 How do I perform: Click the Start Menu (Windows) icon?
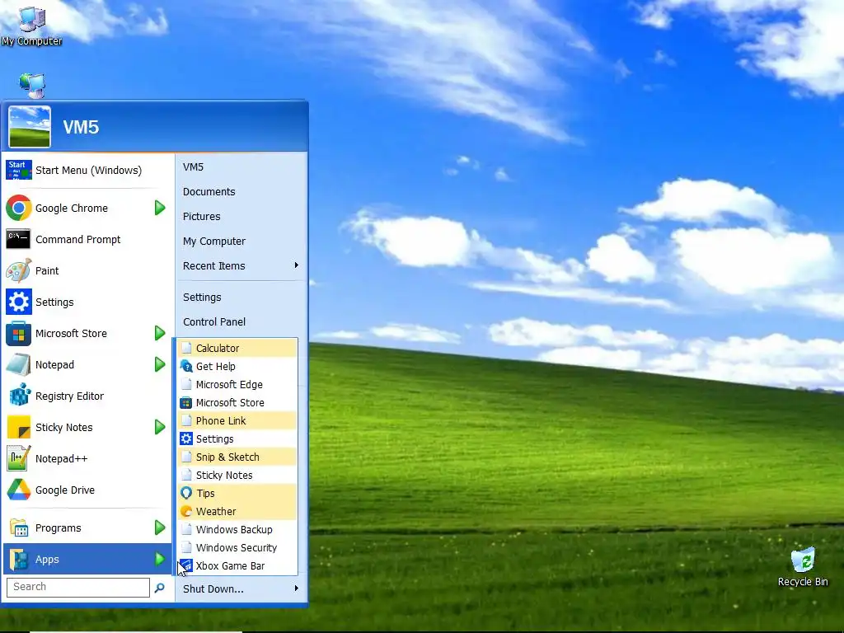click(x=19, y=170)
